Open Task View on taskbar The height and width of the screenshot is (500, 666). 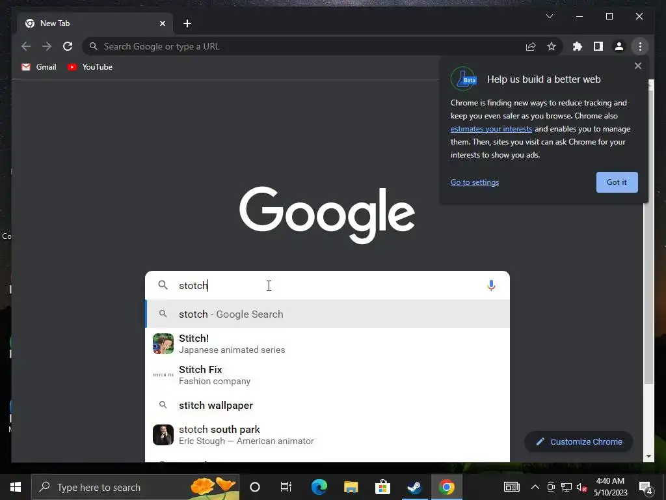click(286, 487)
